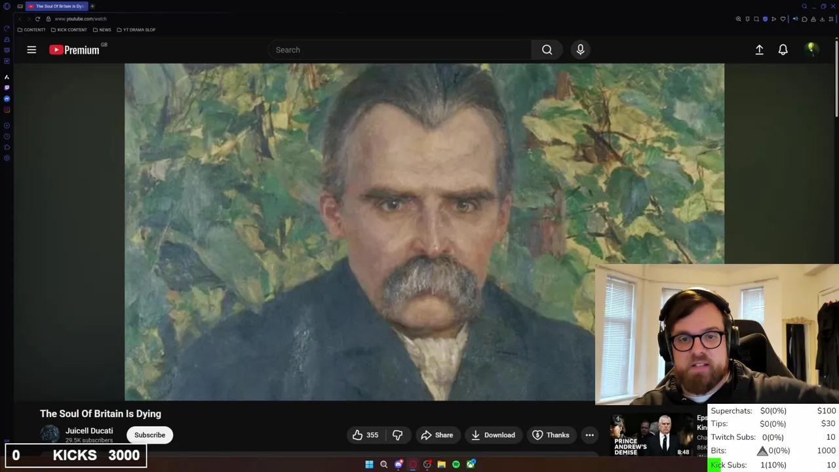Open more actions three-dot menu
This screenshot has height=472, width=839.
coord(589,435)
